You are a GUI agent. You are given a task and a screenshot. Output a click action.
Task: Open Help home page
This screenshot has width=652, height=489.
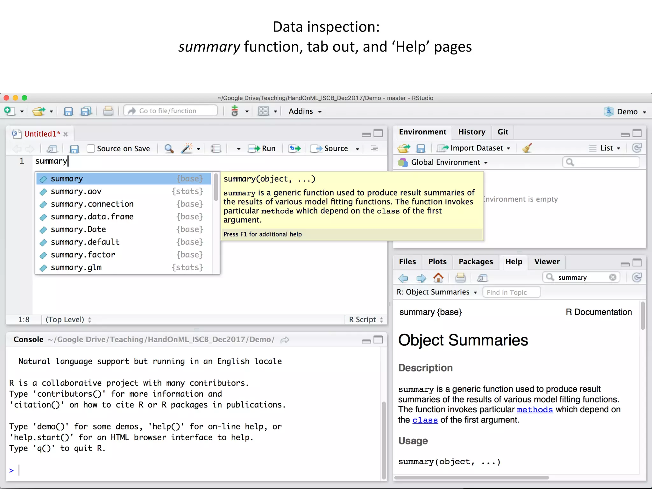pos(439,278)
